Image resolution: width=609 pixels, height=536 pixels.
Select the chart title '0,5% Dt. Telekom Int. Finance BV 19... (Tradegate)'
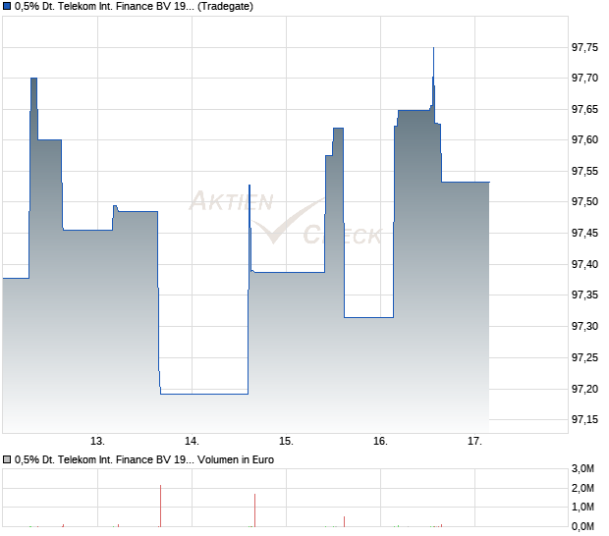point(134,6)
